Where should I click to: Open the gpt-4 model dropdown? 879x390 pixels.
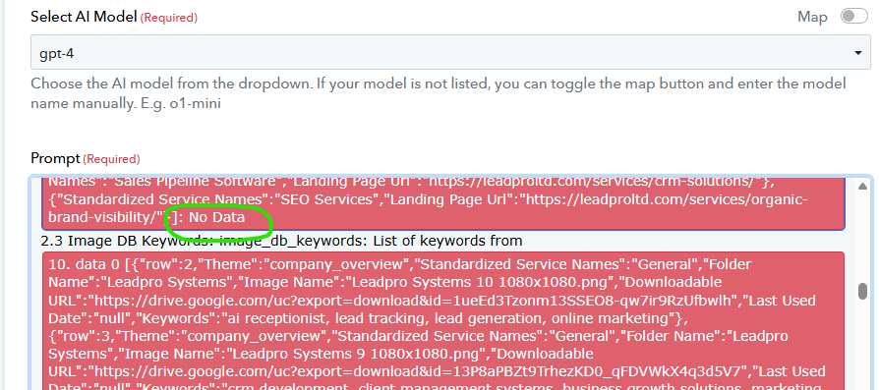[450, 53]
